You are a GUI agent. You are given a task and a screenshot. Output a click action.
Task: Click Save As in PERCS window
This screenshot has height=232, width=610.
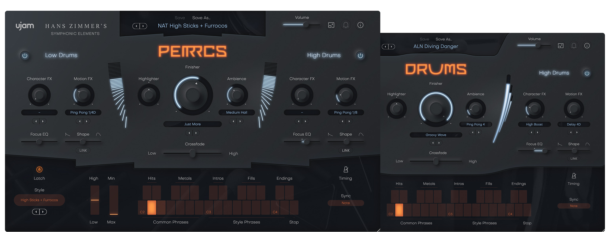pos(201,18)
